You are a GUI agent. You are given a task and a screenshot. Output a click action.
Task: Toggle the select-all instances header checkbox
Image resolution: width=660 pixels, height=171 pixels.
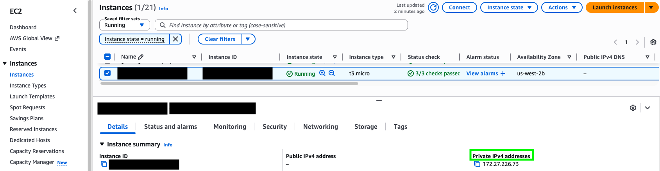point(107,57)
